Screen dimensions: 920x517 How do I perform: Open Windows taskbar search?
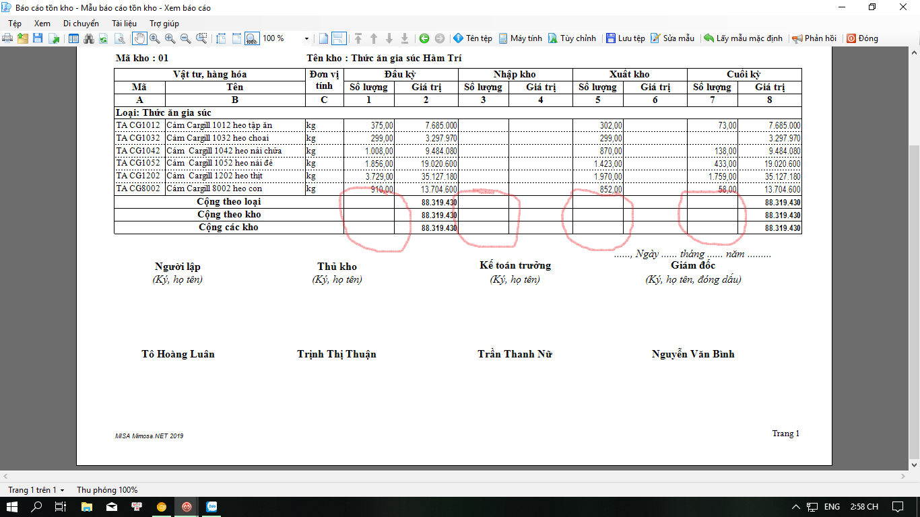[38, 506]
